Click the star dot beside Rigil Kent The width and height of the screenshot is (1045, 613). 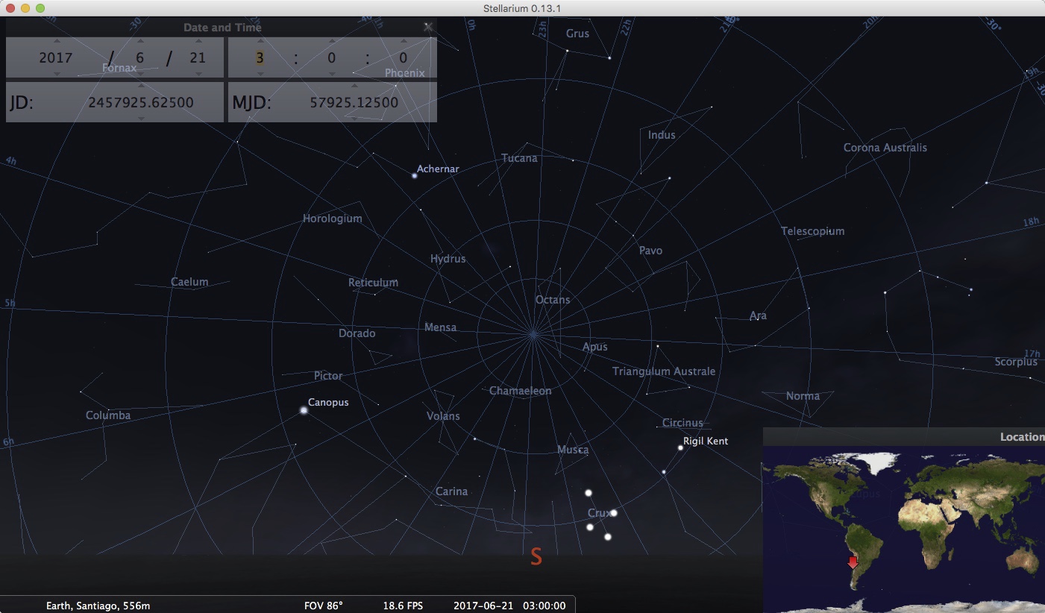pyautogui.click(x=680, y=447)
